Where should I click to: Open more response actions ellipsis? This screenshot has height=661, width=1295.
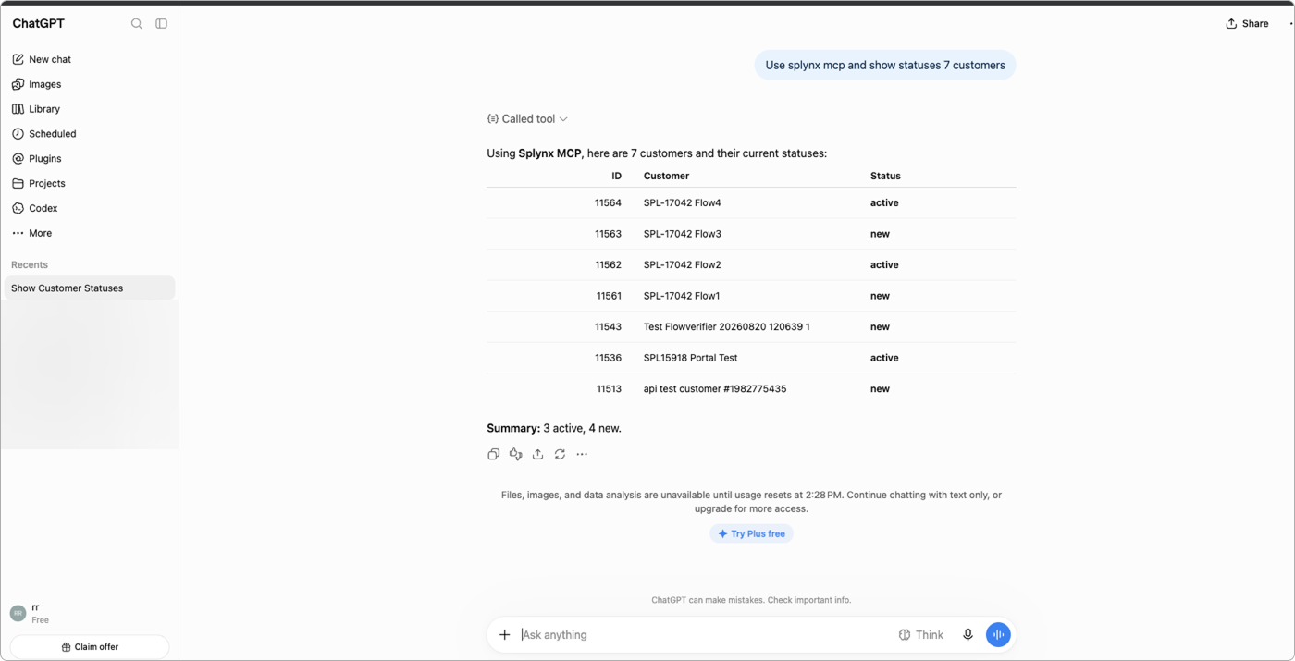coord(582,454)
